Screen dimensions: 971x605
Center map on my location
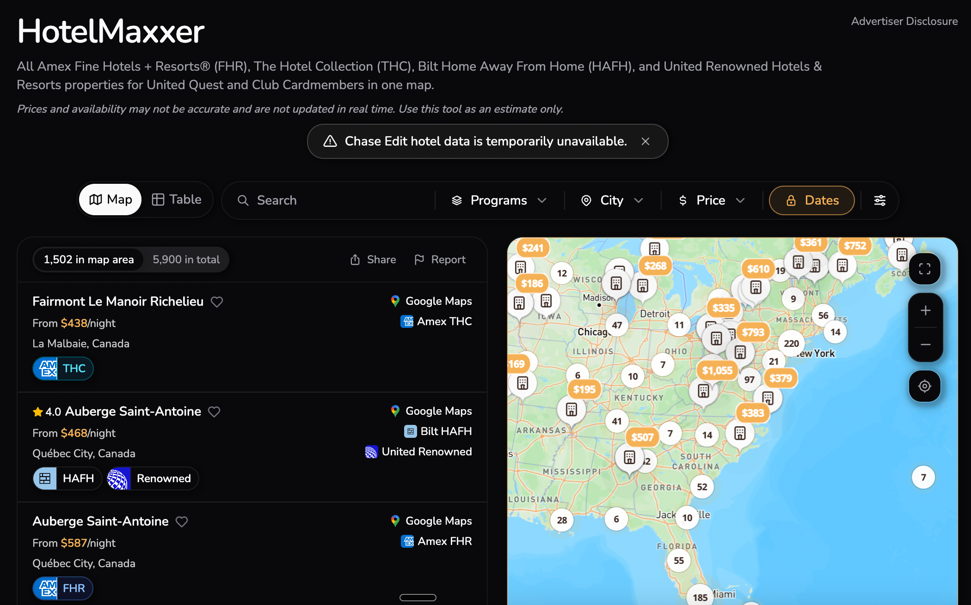pyautogui.click(x=925, y=386)
